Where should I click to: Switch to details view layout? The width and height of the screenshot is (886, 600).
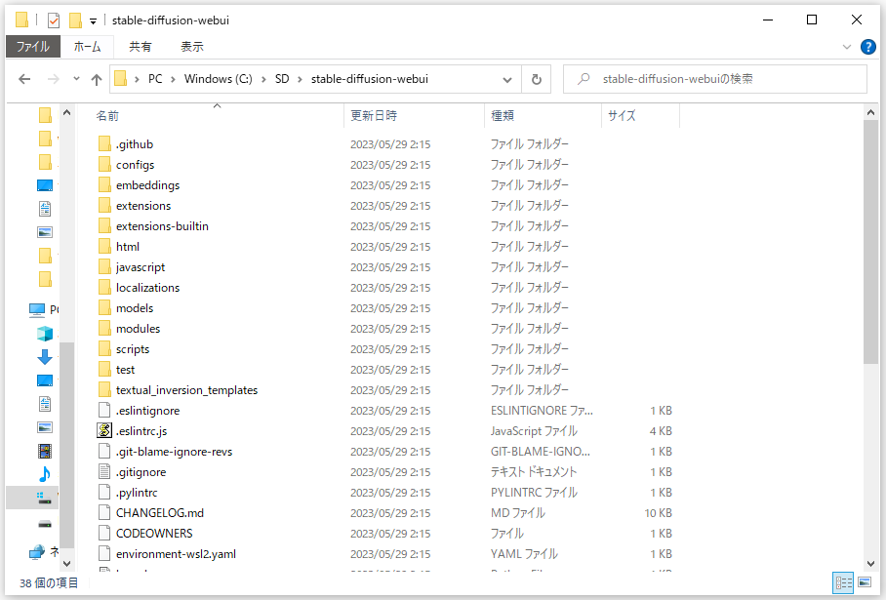(x=844, y=582)
